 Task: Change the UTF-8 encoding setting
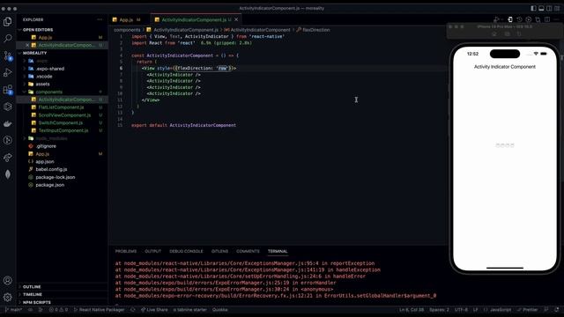click(x=461, y=310)
